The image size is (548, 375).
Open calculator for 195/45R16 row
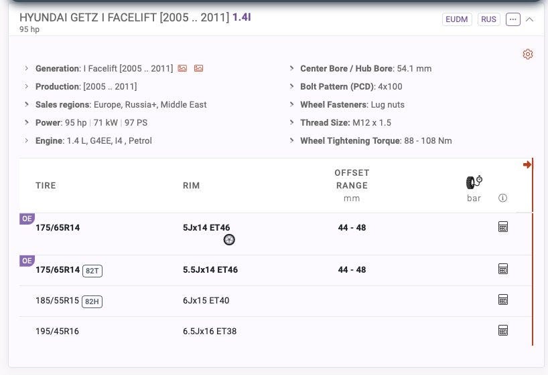point(503,330)
